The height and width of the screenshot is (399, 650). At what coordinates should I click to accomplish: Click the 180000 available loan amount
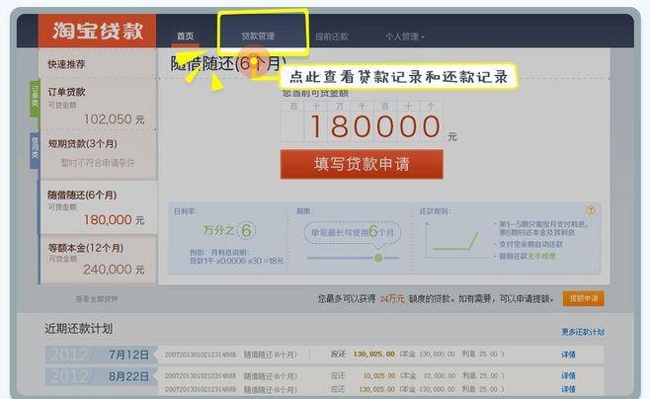coord(375,126)
